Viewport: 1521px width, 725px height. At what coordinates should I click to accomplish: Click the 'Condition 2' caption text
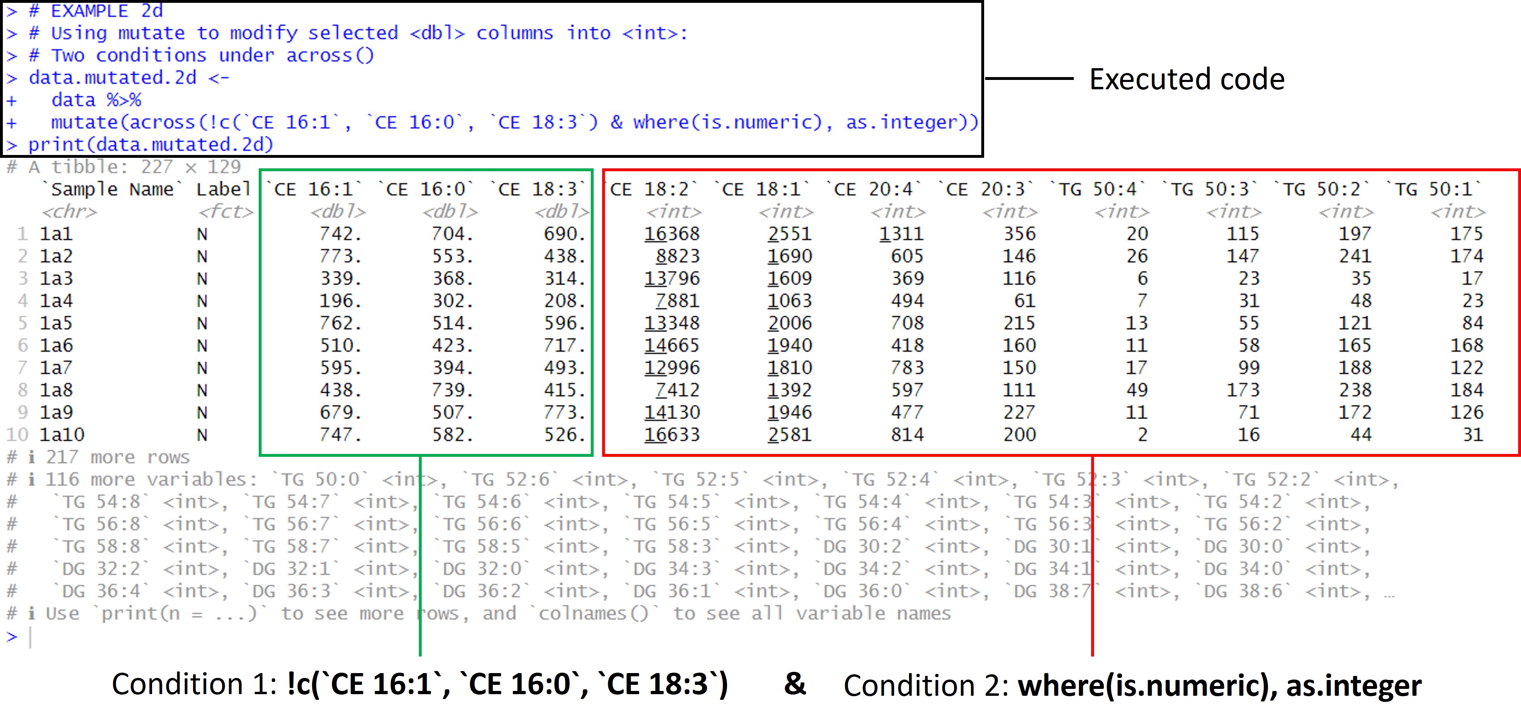tap(1133, 685)
